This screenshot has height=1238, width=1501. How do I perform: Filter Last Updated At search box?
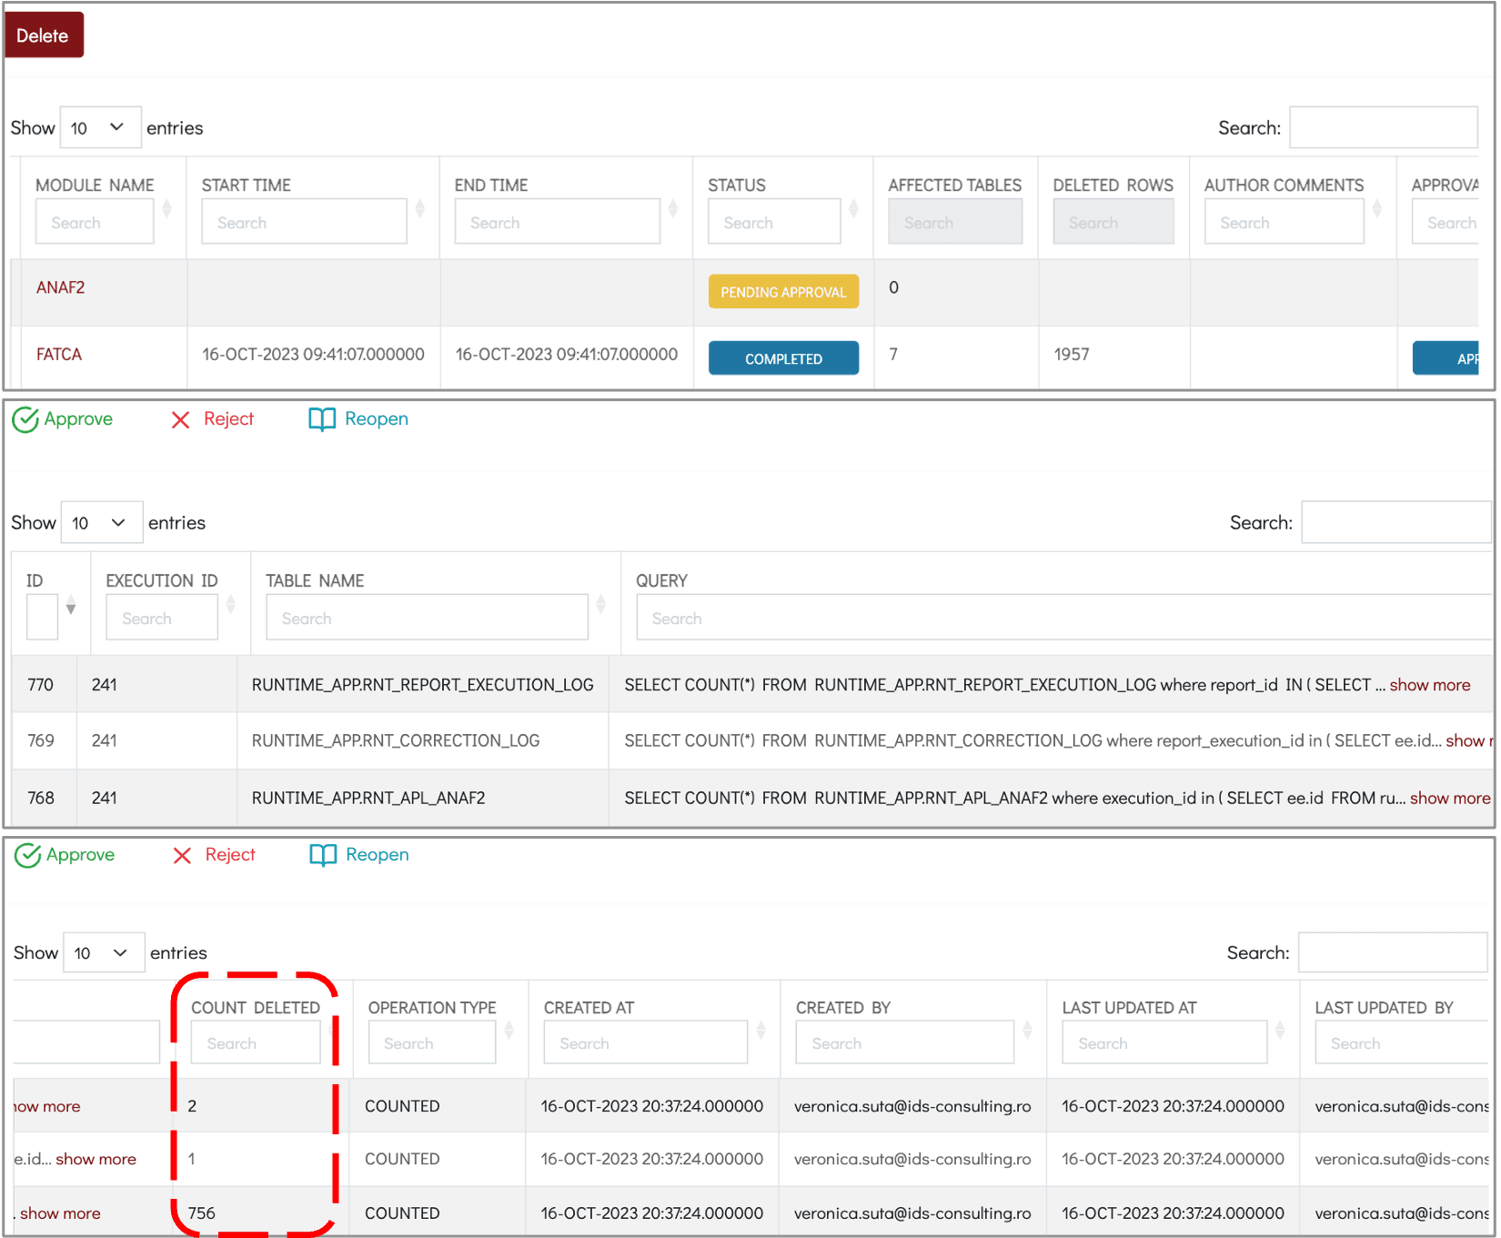point(1164,1042)
